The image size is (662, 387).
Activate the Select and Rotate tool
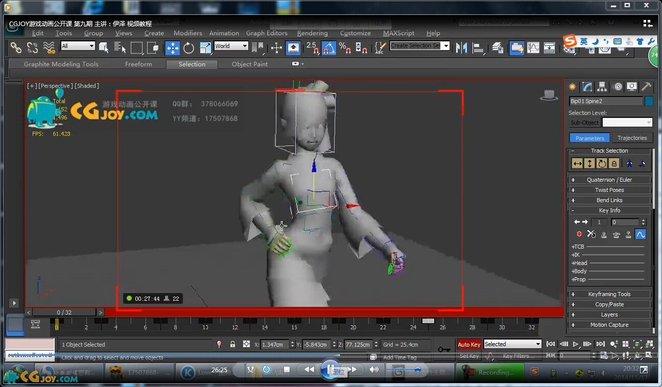click(189, 47)
